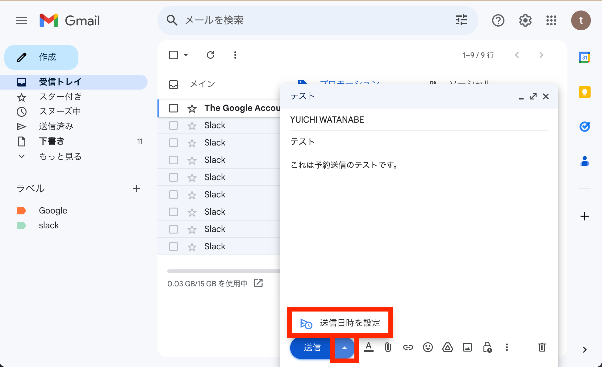Screen dimensions: 602x367
Task: Get add-ons plus icon in side panel
Action: [x=584, y=216]
